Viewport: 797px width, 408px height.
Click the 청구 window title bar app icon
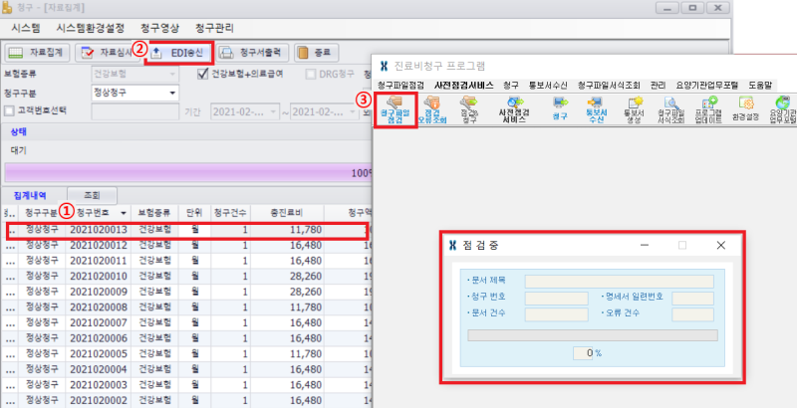(x=7, y=8)
